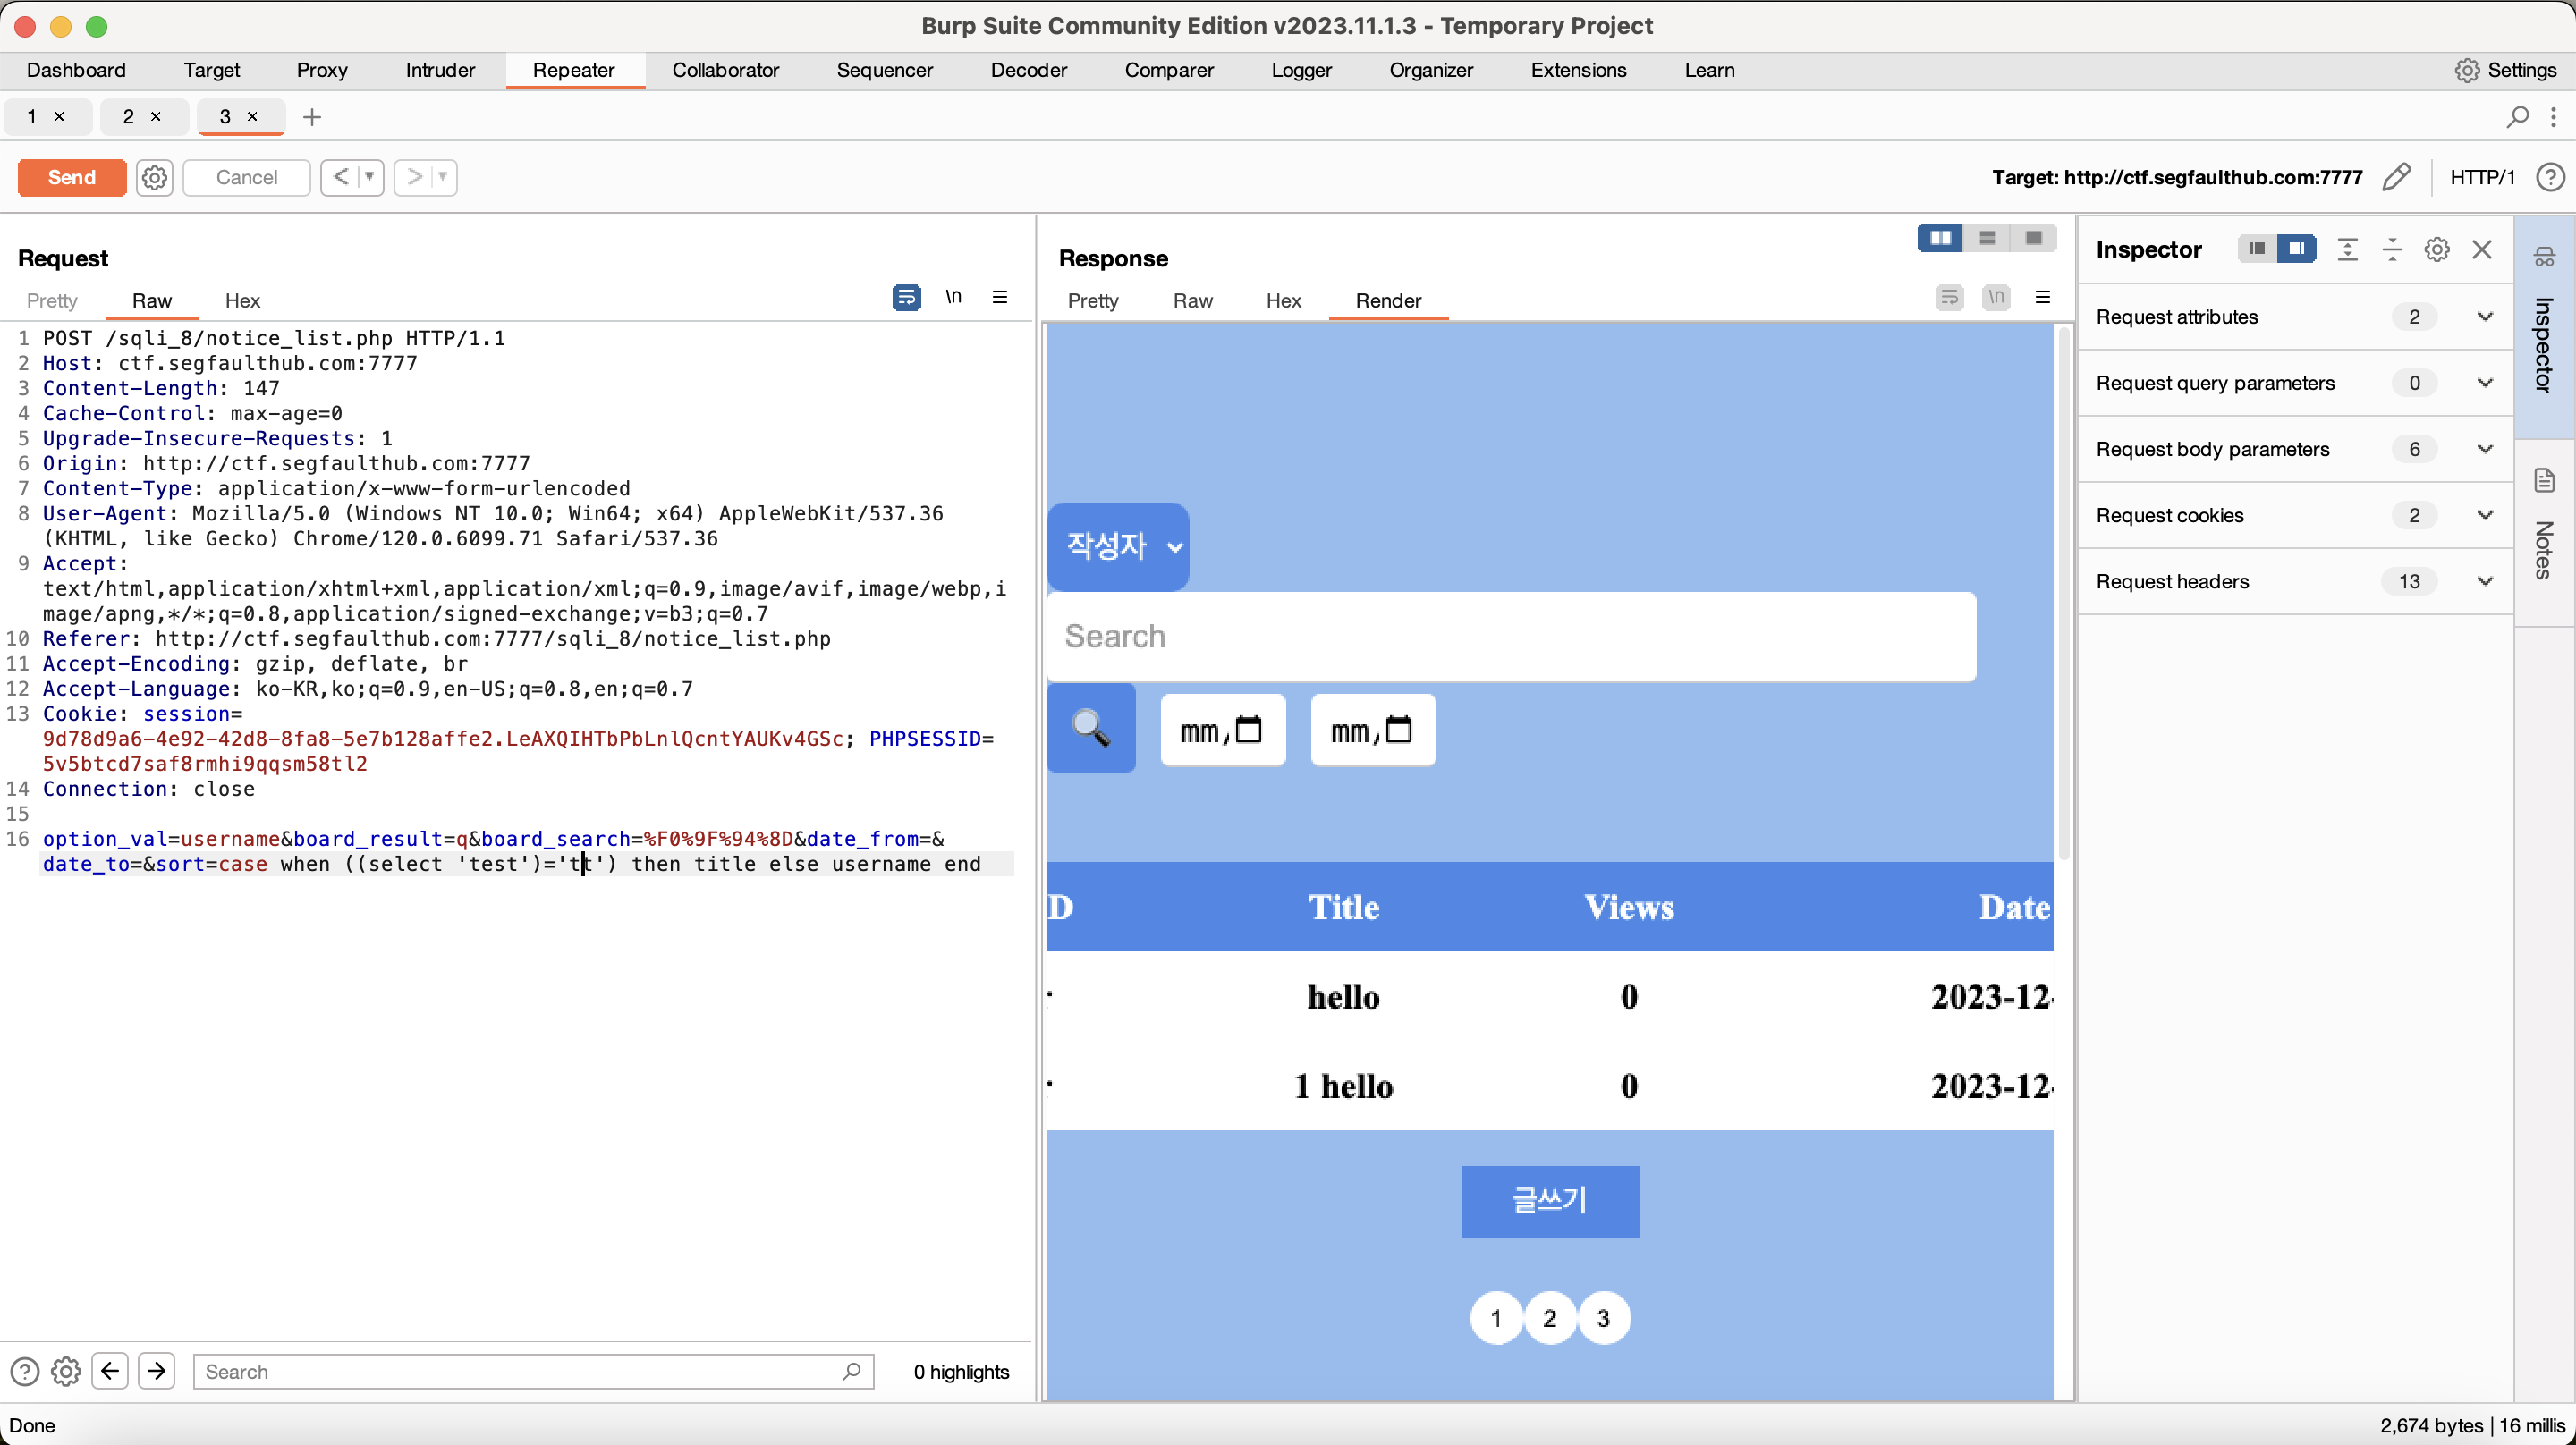The height and width of the screenshot is (1445, 2576).
Task: Show request in Hex view
Action: click(x=242, y=300)
